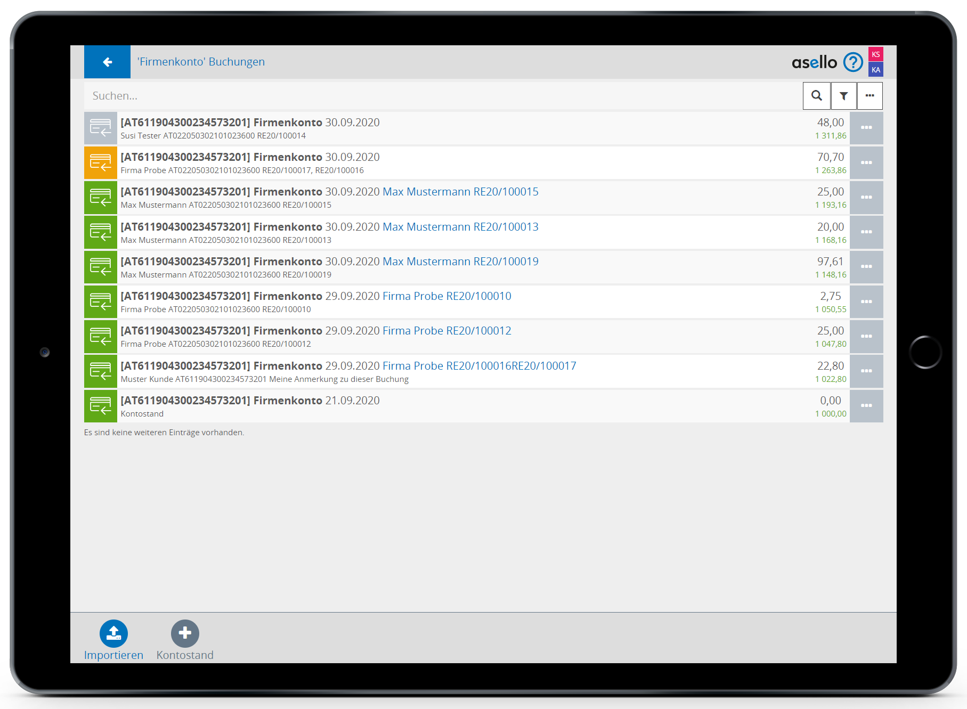Open the filter funnel icon
Image resolution: width=967 pixels, height=709 pixels.
[843, 96]
